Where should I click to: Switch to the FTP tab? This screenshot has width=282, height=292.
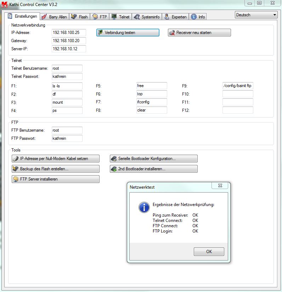pos(100,17)
